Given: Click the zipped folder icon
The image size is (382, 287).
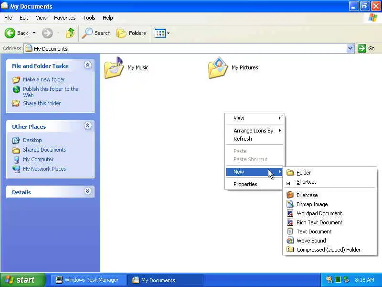Looking at the screenshot, I should point(290,249).
